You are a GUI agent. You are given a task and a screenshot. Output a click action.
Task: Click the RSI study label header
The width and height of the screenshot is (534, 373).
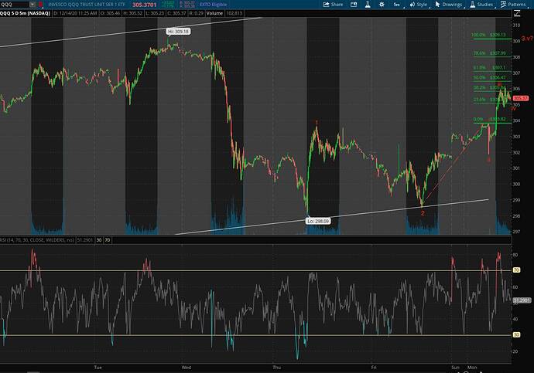point(37,240)
